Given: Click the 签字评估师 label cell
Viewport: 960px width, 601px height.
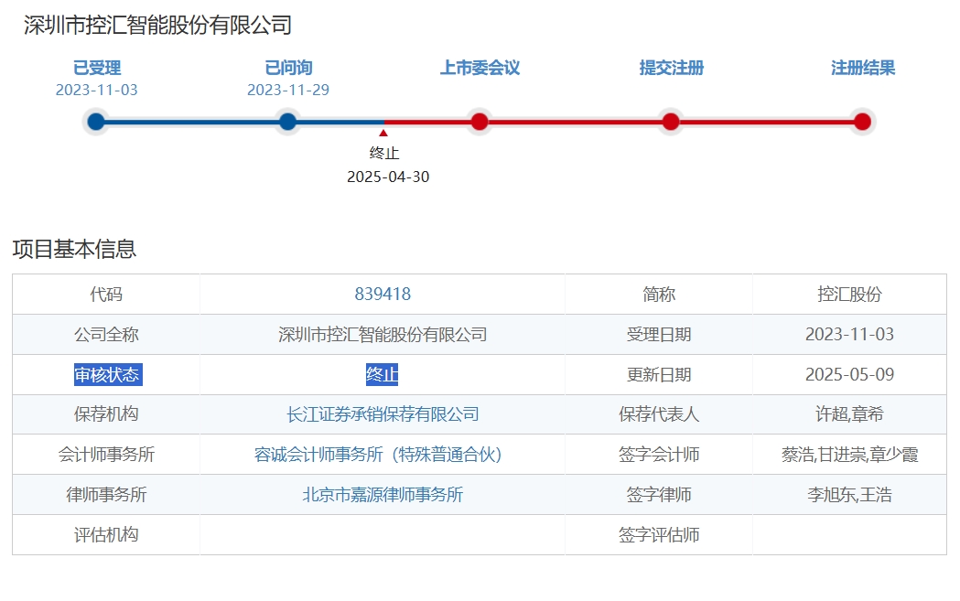Looking at the screenshot, I should point(659,535).
